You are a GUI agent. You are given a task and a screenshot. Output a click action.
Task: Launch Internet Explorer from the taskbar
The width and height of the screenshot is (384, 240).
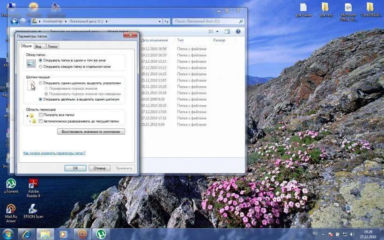tap(26, 234)
